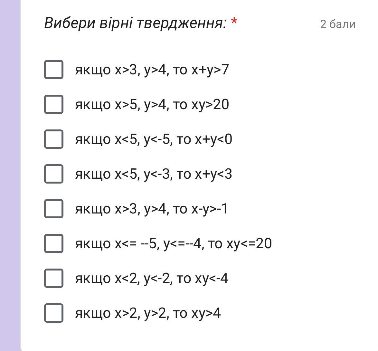Viewport: 378px width, 351px height.
Task: Click the red required asterisk
Action: point(234,22)
